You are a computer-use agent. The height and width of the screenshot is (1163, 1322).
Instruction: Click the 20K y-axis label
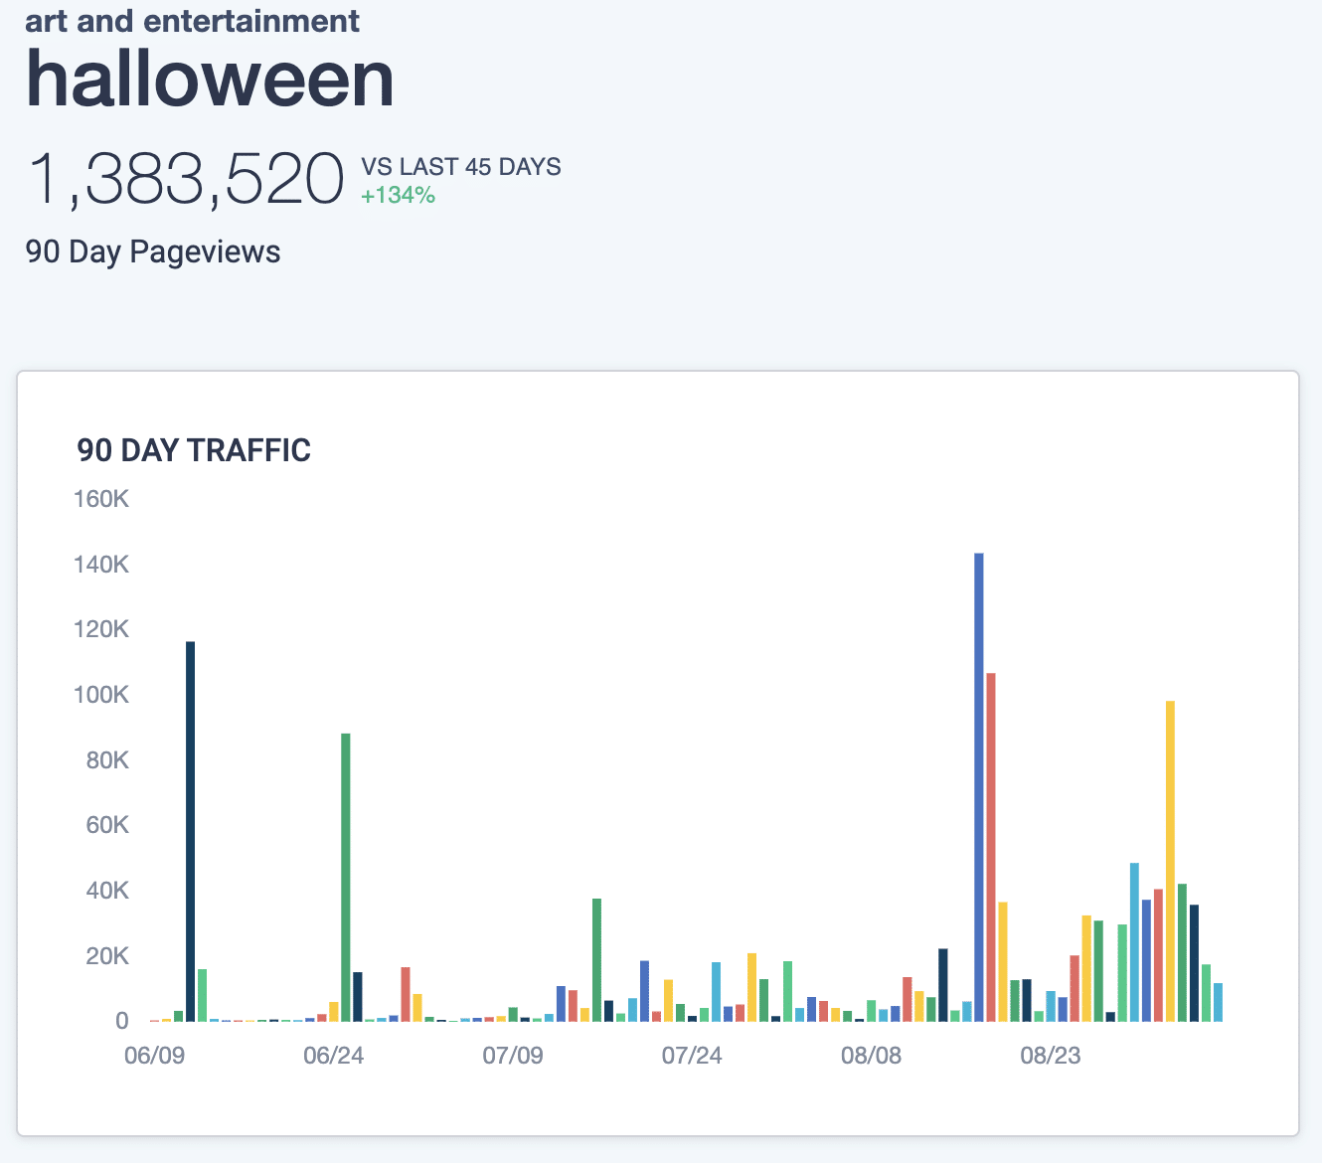[x=107, y=956]
